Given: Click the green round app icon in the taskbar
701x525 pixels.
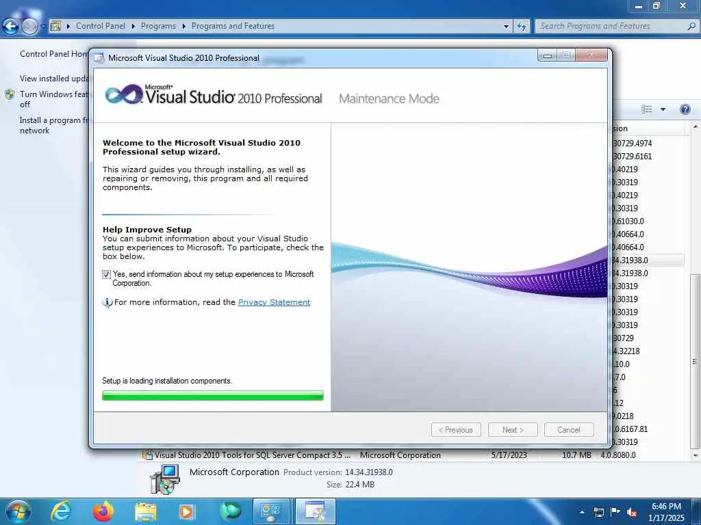Looking at the screenshot, I should click(230, 511).
